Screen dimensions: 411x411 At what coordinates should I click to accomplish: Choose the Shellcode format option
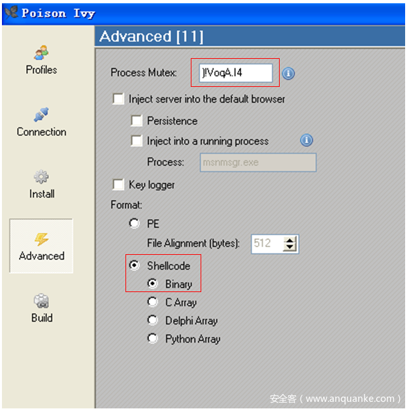click(x=135, y=266)
